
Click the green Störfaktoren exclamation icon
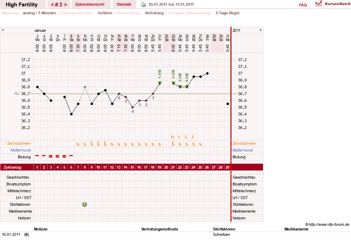84,204
